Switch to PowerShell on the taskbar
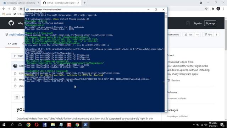 (85, 125)
